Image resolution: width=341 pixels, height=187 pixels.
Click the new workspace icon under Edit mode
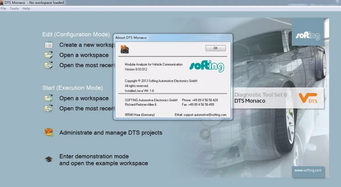tap(48, 45)
